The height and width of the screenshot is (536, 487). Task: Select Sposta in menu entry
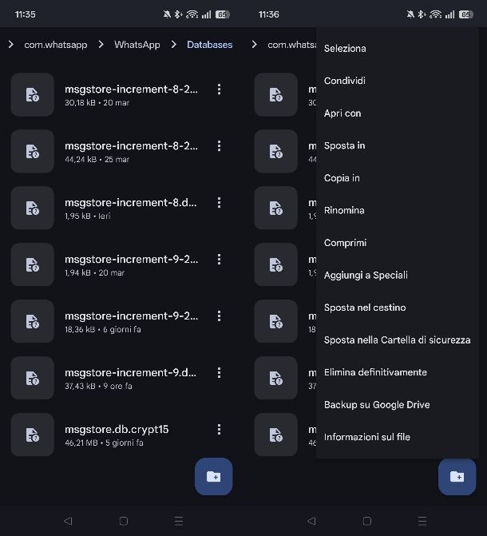pos(344,145)
